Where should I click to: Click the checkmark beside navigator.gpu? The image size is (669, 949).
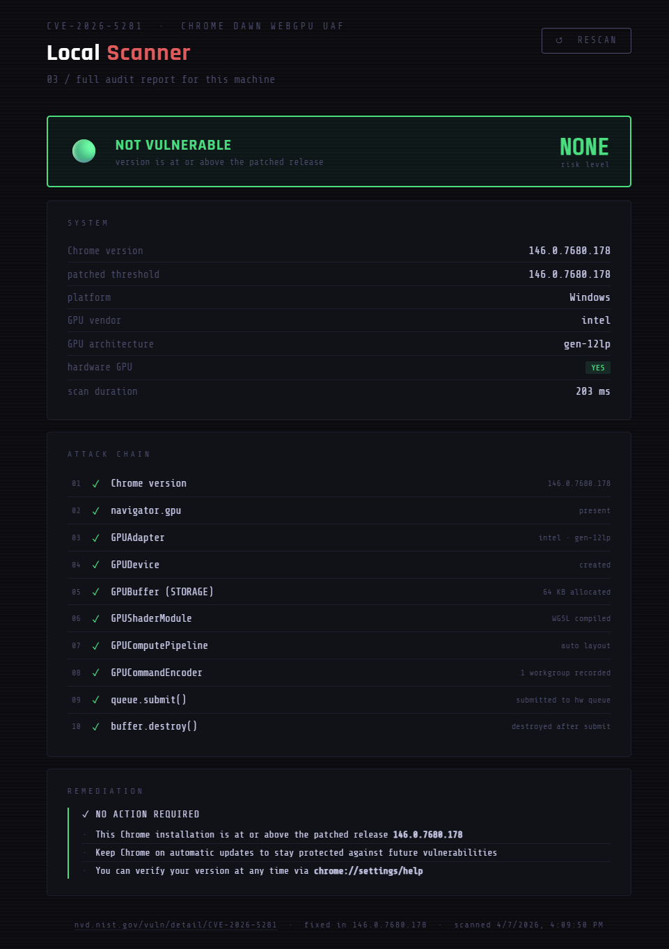click(96, 511)
